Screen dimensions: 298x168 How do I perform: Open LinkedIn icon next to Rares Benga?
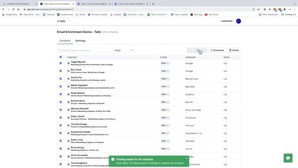(68, 149)
